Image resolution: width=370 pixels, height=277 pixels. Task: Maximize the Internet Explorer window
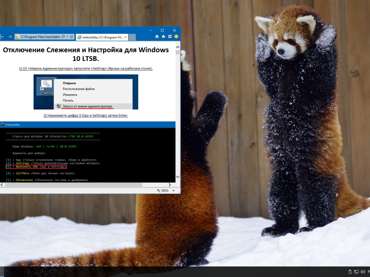coord(162,30)
